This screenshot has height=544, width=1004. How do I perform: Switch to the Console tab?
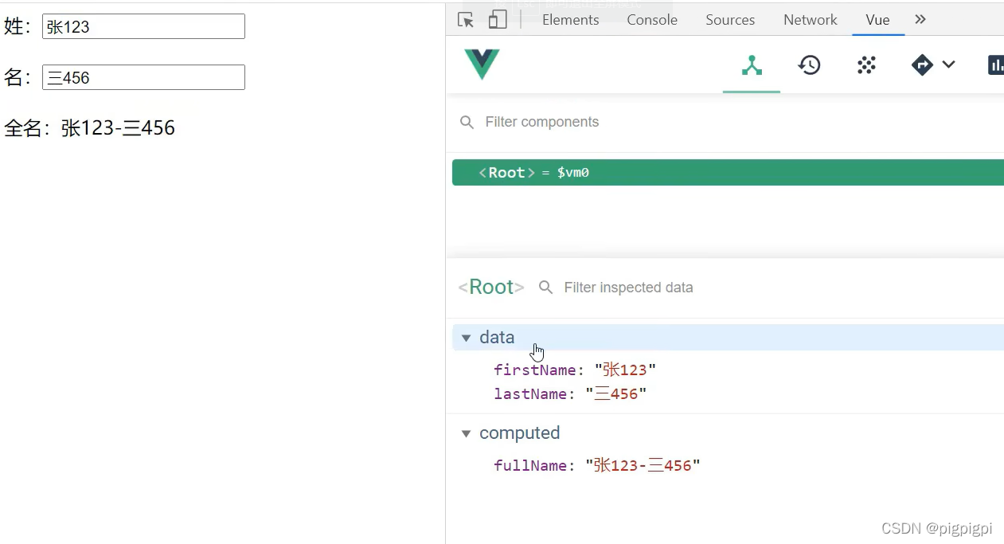652,20
